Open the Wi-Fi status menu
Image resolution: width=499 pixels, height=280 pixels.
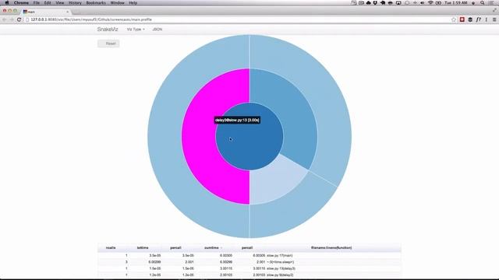(x=430, y=2)
